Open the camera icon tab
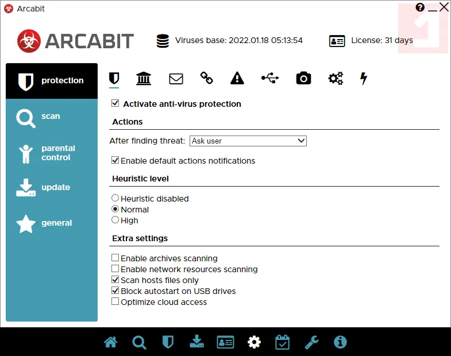 303,78
